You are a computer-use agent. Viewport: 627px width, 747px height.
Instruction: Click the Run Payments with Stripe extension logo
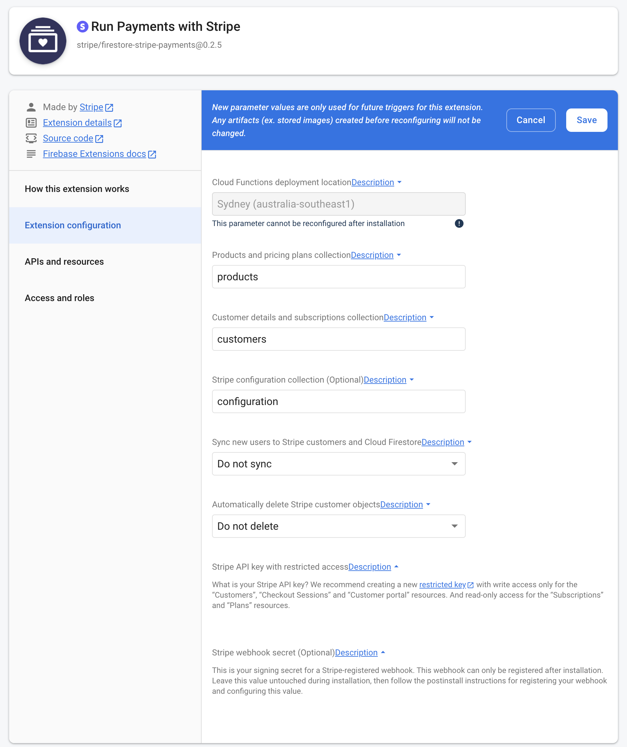click(x=43, y=41)
